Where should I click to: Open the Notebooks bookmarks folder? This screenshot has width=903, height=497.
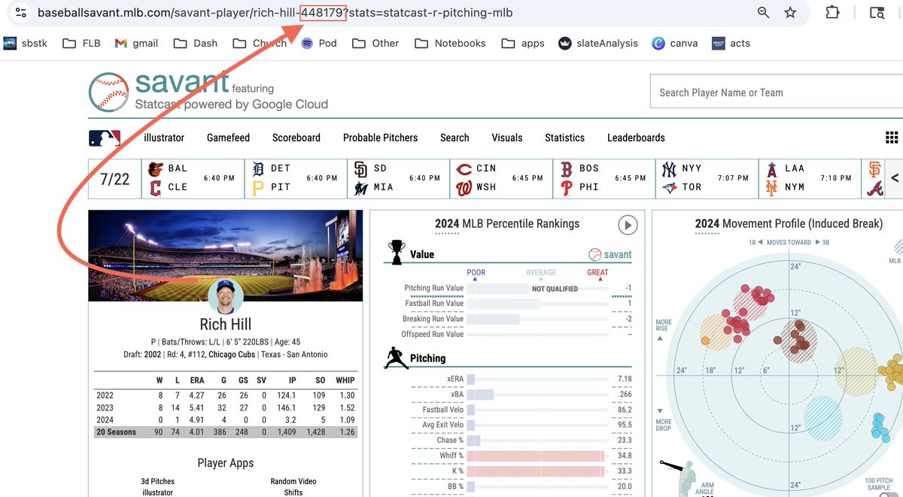(x=450, y=43)
